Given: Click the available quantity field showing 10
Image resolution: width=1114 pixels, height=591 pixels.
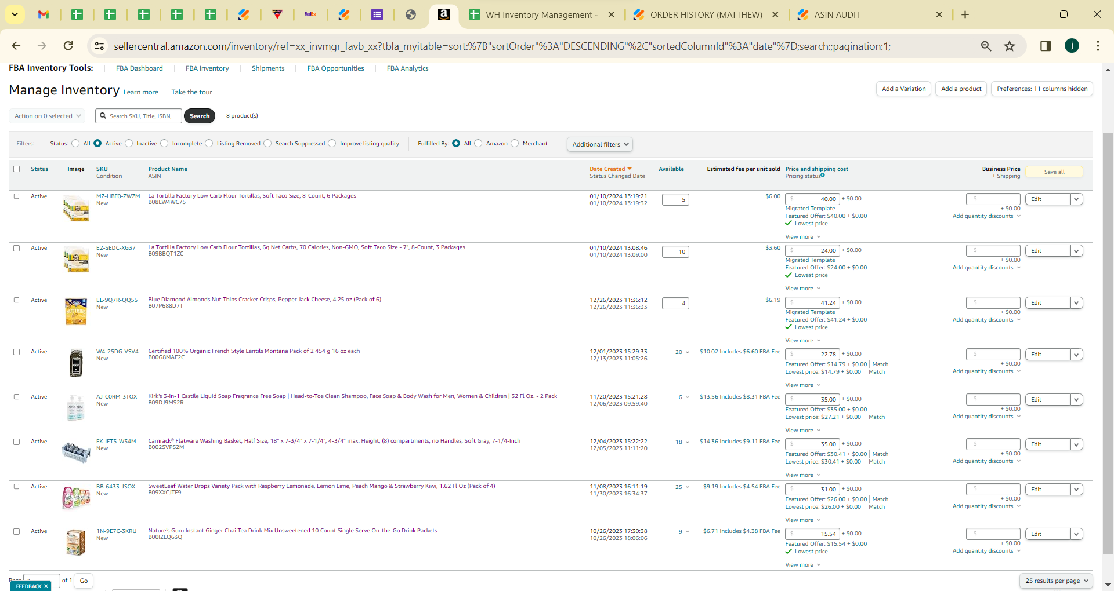Looking at the screenshot, I should point(675,251).
